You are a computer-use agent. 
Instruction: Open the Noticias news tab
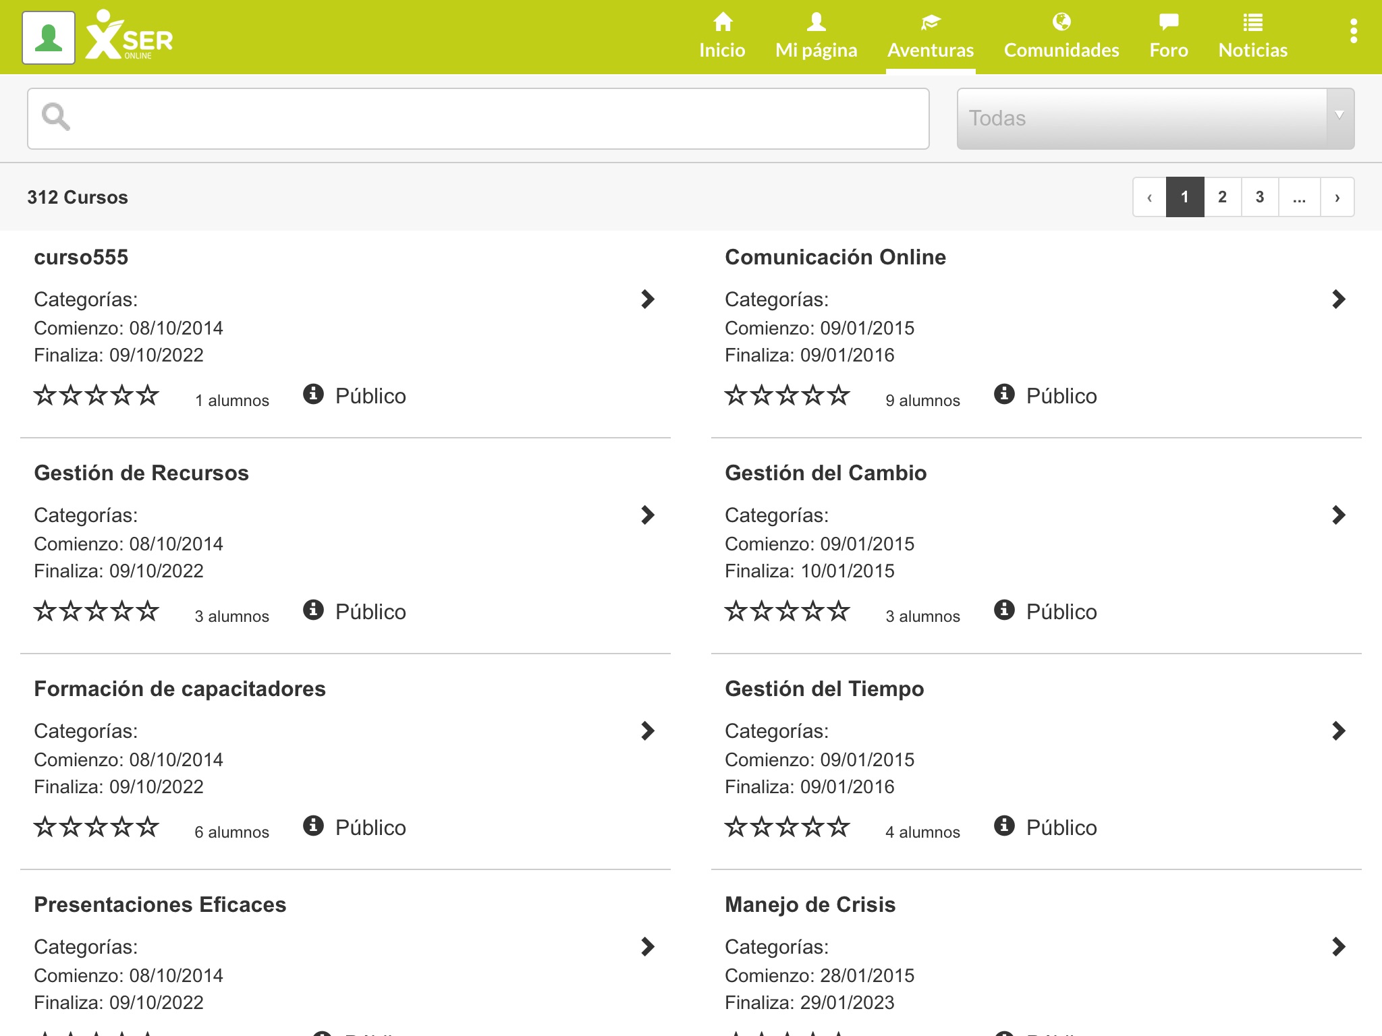(x=1252, y=36)
